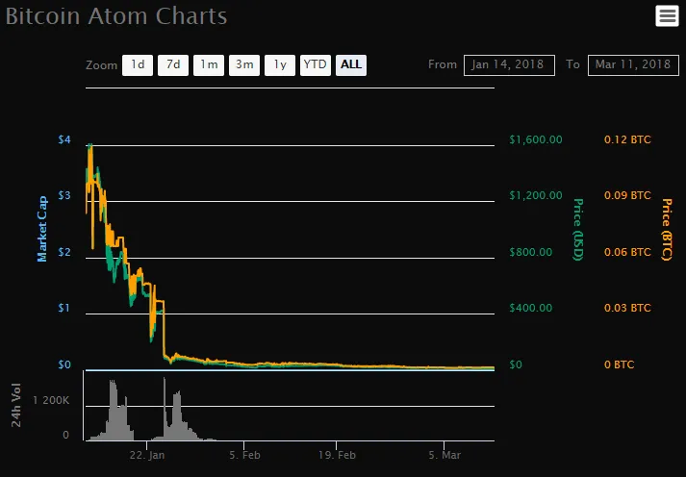The image size is (686, 477).
Task: Select the YTD zoom option
Action: [x=315, y=65]
